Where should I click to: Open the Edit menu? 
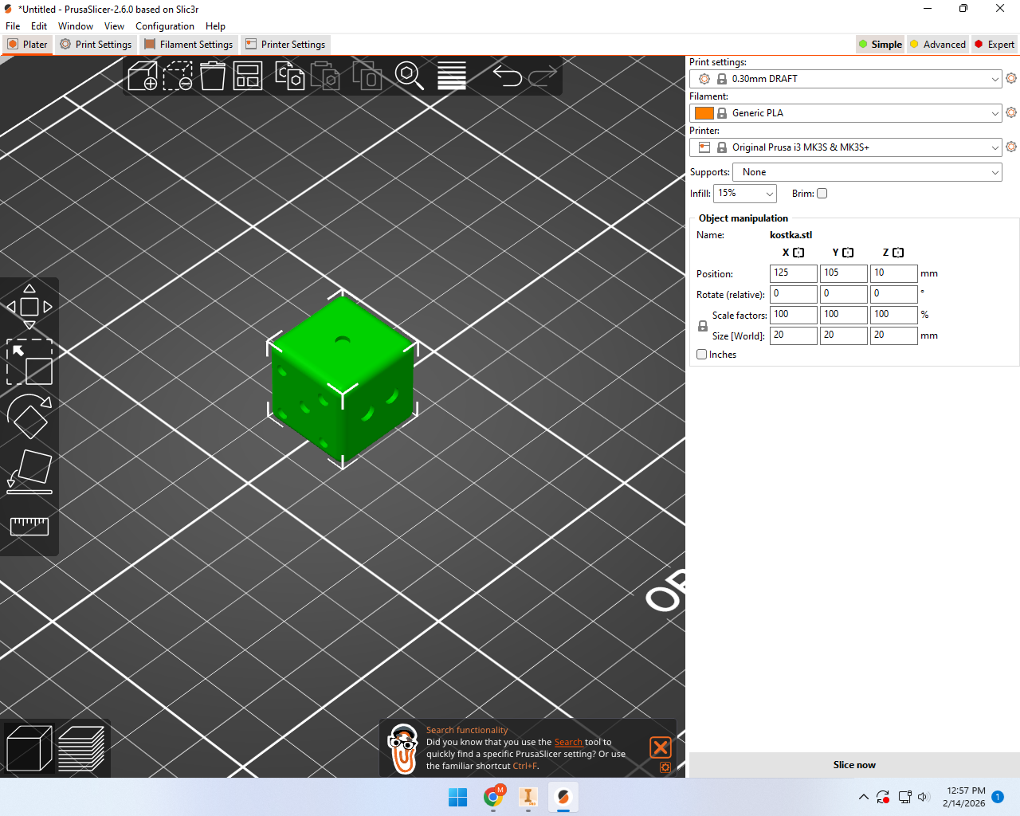pos(39,26)
